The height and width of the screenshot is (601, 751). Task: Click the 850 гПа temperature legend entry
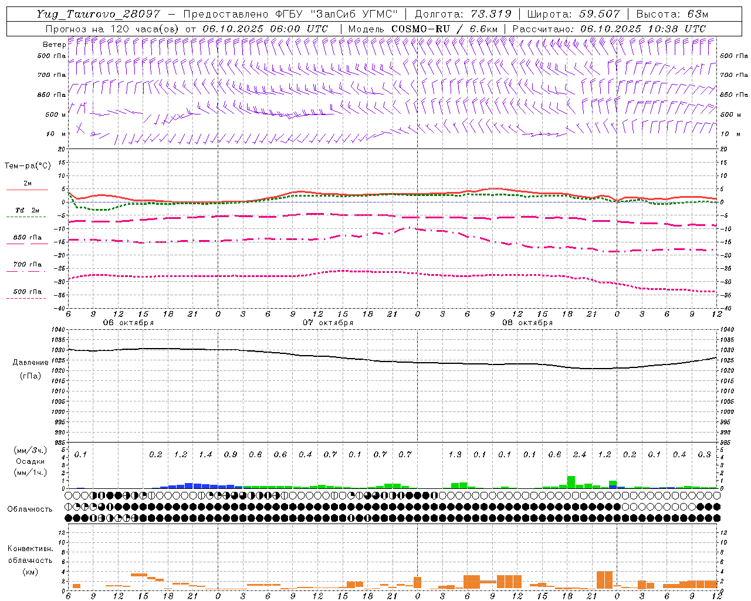pos(28,238)
